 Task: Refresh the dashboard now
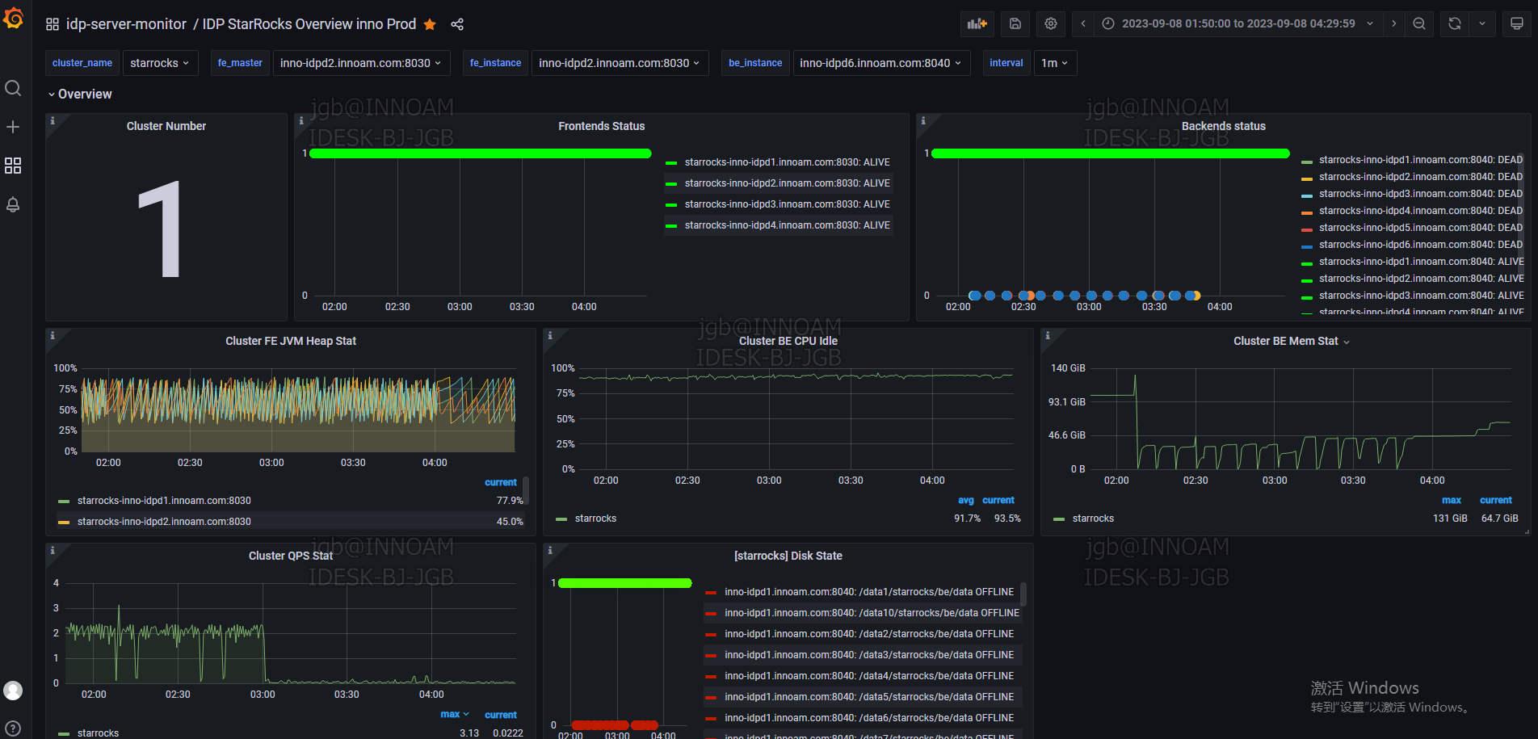coord(1455,23)
